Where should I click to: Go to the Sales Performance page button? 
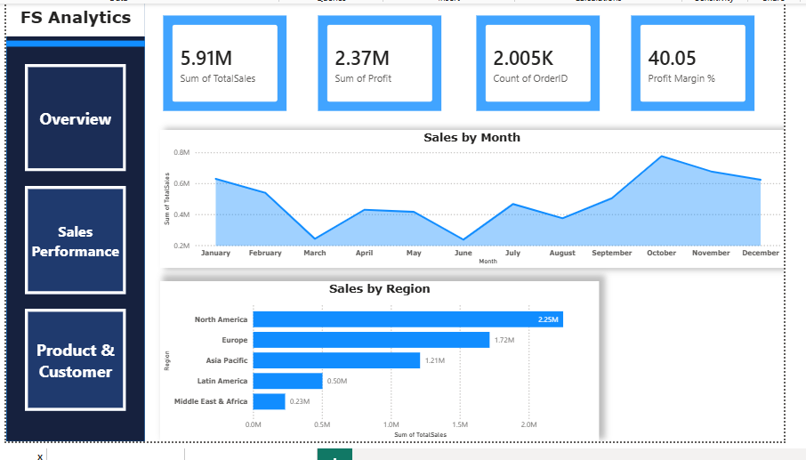coord(75,240)
